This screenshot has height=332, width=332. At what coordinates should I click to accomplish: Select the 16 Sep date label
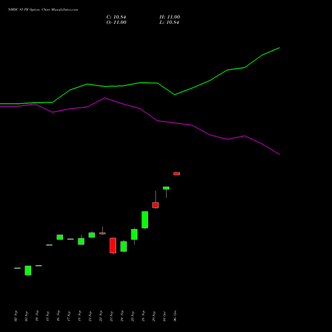pyautogui.click(x=58, y=316)
